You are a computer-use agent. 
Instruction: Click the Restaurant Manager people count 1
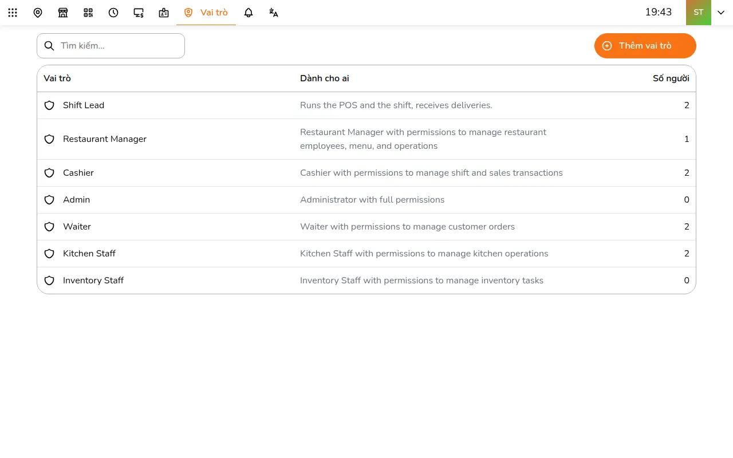point(687,139)
